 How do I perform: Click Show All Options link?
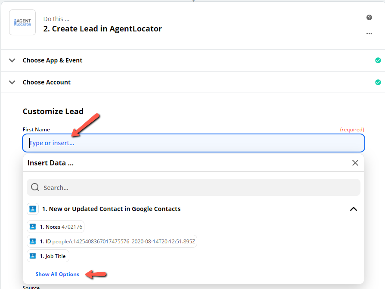57,274
